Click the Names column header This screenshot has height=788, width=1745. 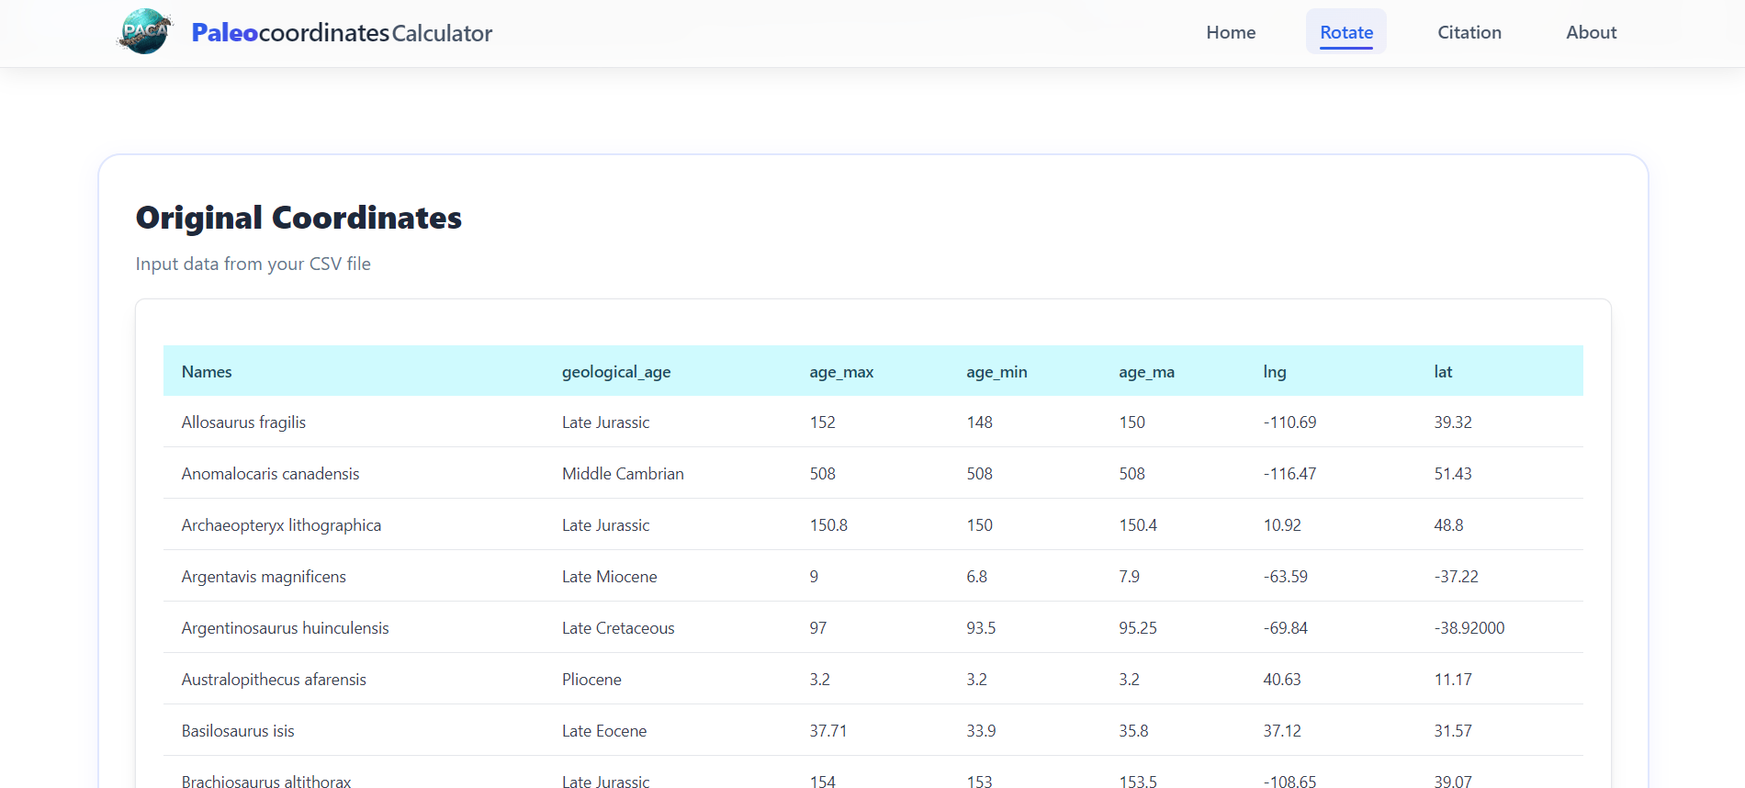[207, 372]
